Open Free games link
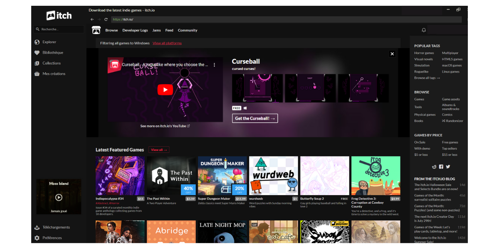 click(x=450, y=142)
